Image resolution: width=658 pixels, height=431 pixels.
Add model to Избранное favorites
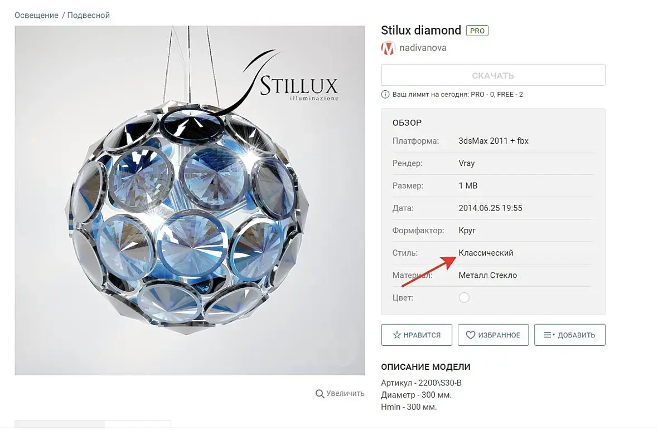[493, 335]
